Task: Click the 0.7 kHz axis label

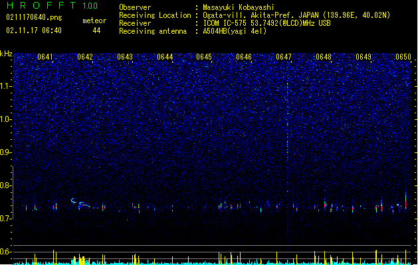Action: (6, 219)
